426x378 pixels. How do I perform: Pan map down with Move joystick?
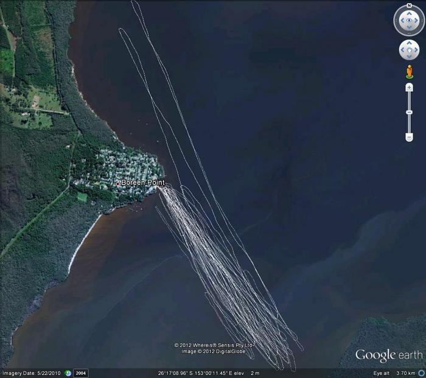click(x=408, y=56)
